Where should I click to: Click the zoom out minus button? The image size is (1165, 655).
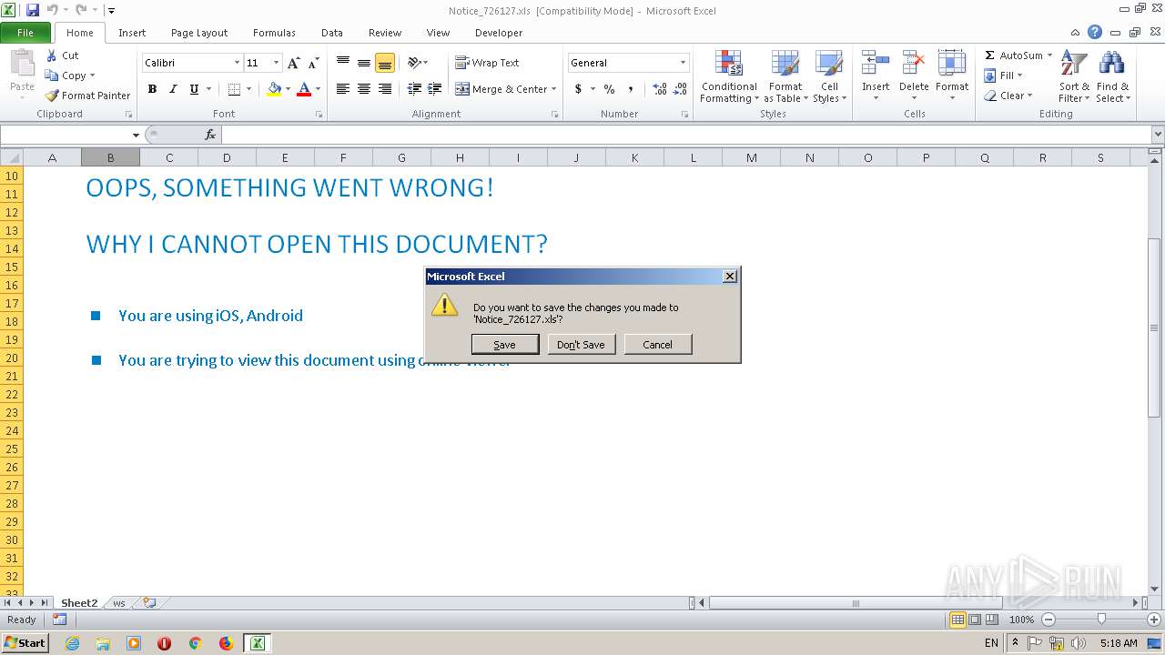(1048, 620)
